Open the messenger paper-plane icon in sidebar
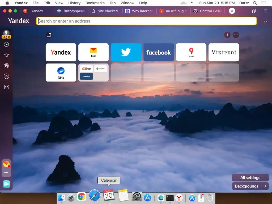This screenshot has height=204, width=272. click(6, 184)
